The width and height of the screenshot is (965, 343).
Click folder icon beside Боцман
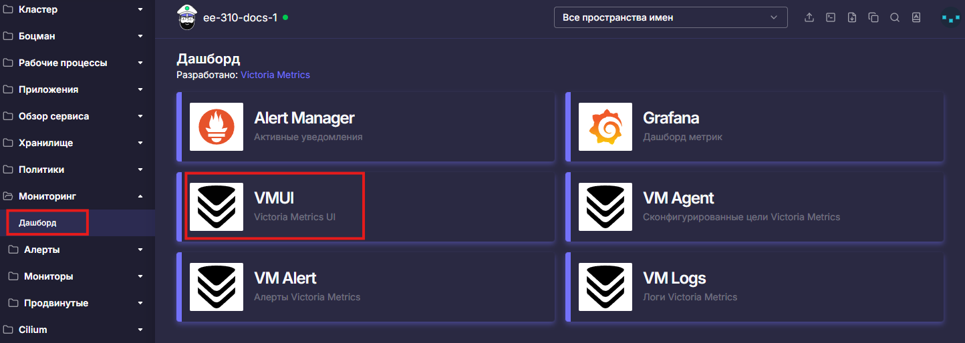8,36
